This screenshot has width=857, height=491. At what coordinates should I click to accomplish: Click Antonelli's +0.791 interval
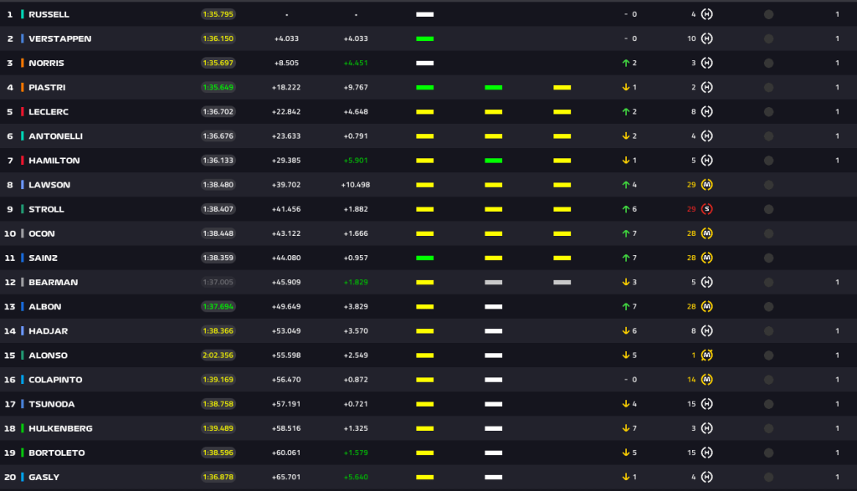(356, 136)
